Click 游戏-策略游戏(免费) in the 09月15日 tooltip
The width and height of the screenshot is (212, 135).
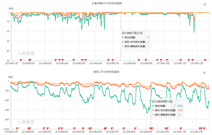(165, 115)
